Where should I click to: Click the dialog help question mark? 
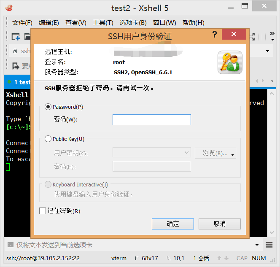(215, 34)
